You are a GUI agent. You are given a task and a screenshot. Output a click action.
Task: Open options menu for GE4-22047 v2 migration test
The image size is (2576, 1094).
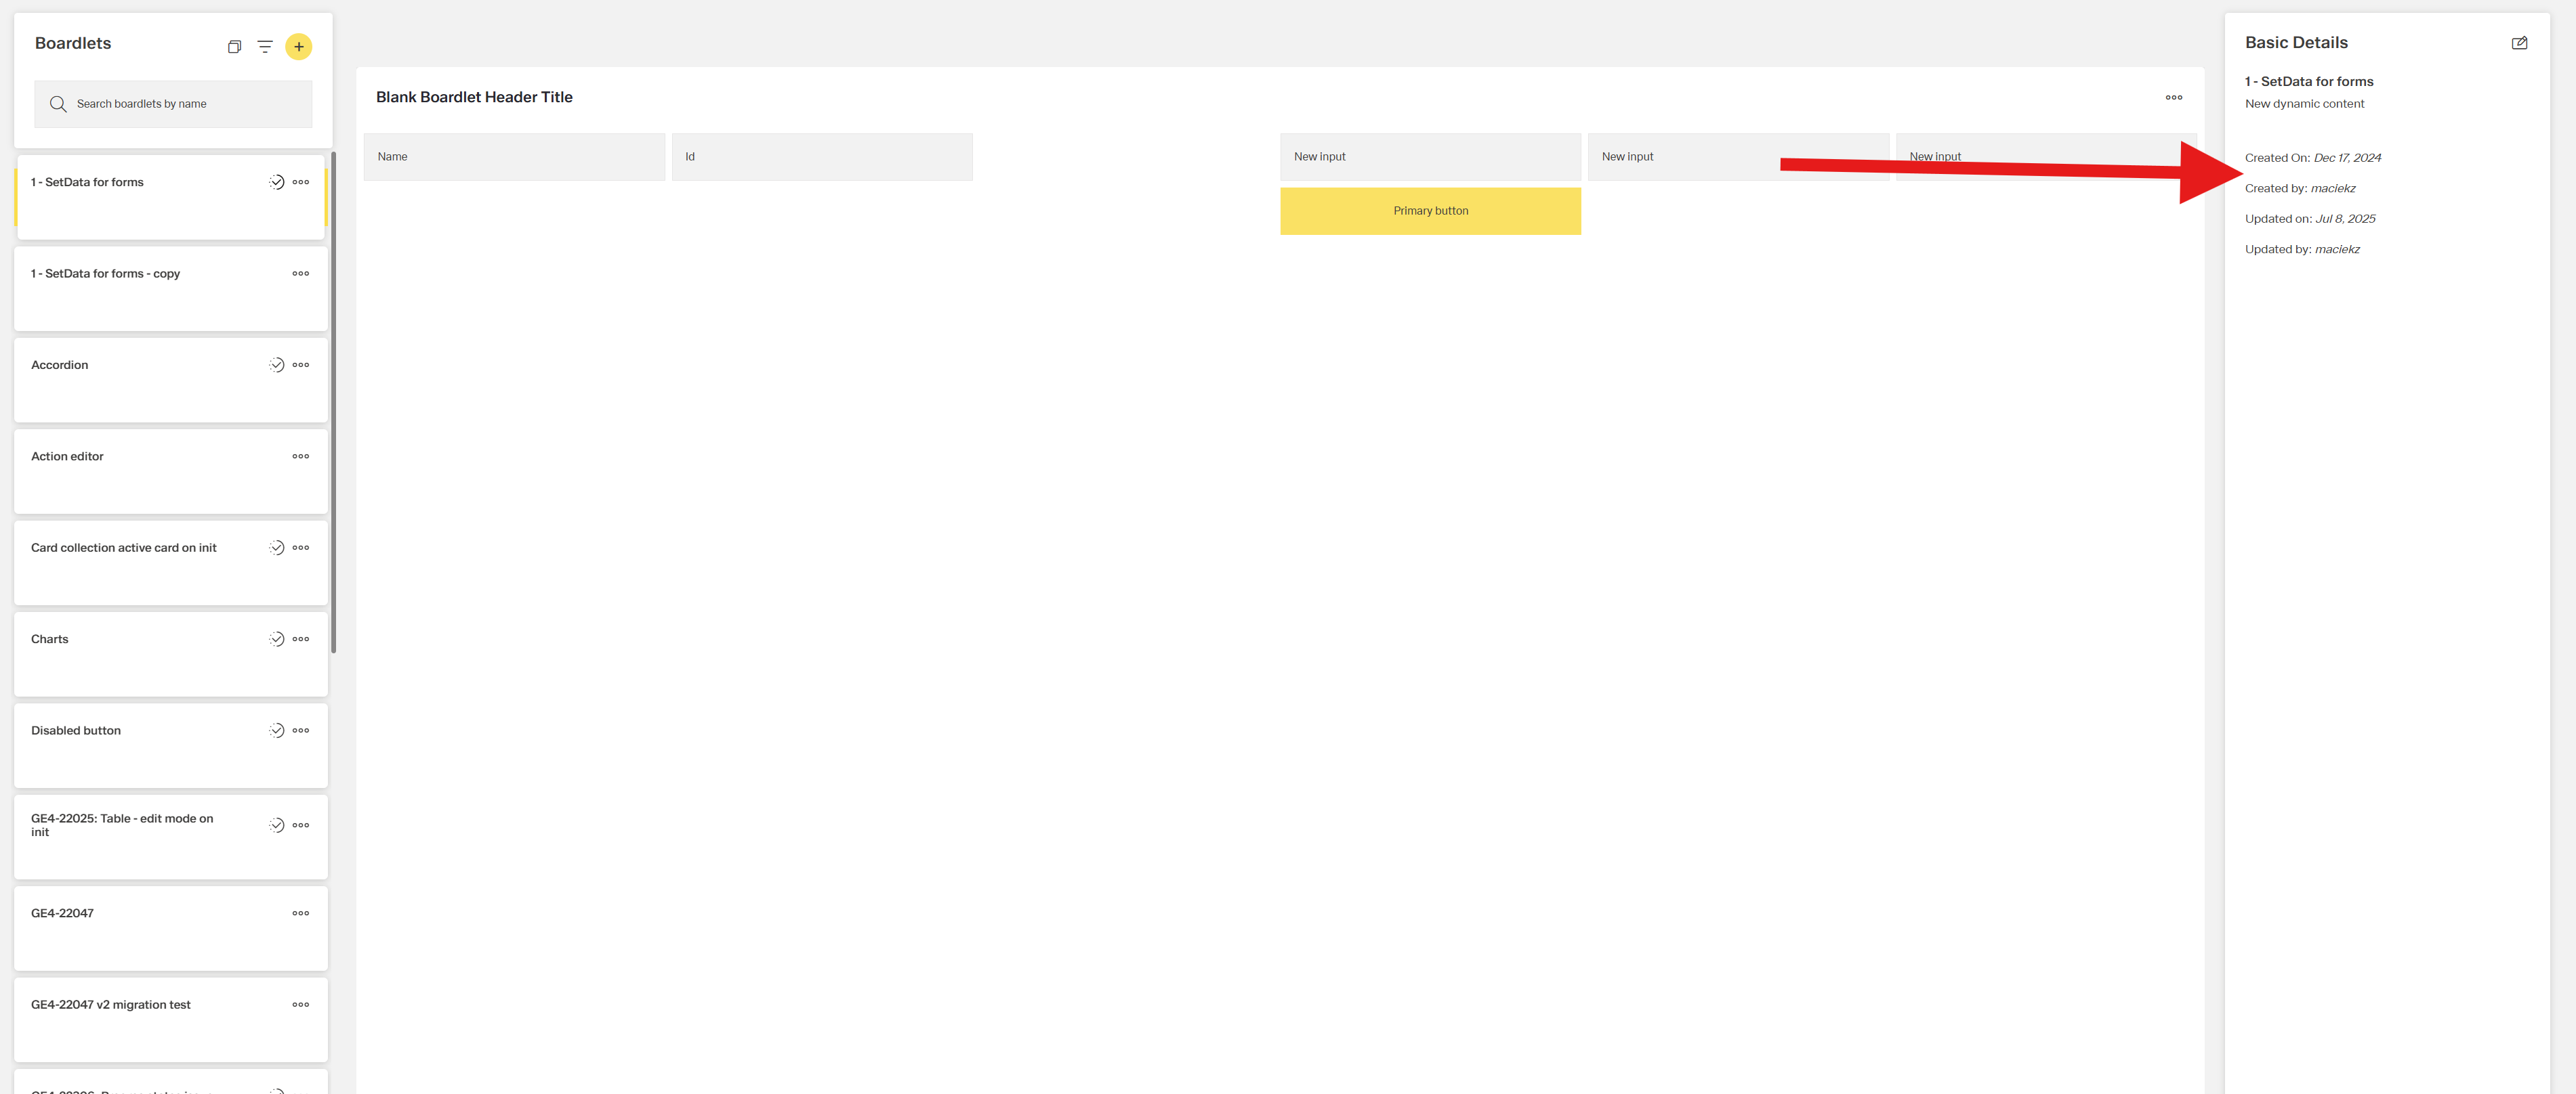point(300,1004)
